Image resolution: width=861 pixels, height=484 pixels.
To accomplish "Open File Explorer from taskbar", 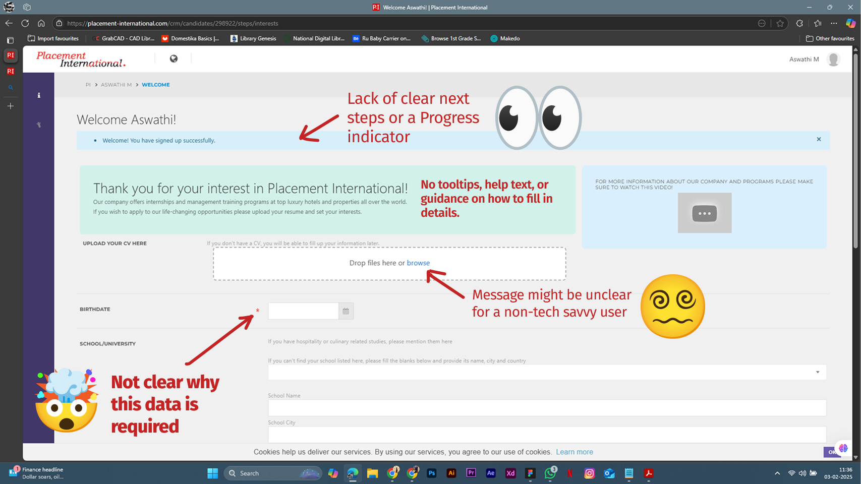I will pyautogui.click(x=372, y=473).
